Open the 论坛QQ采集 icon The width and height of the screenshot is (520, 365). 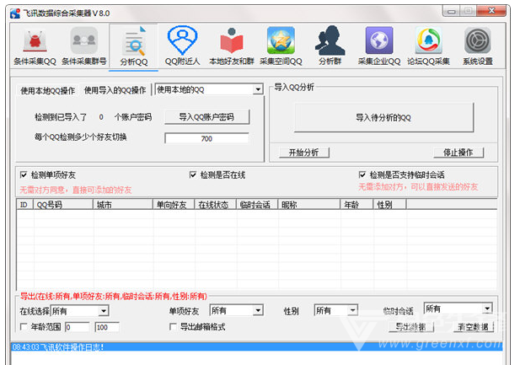[428, 47]
